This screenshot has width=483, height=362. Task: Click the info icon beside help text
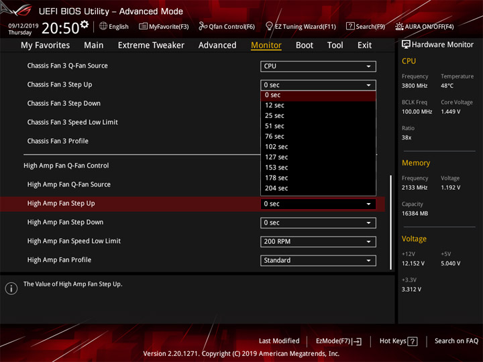coord(11,288)
